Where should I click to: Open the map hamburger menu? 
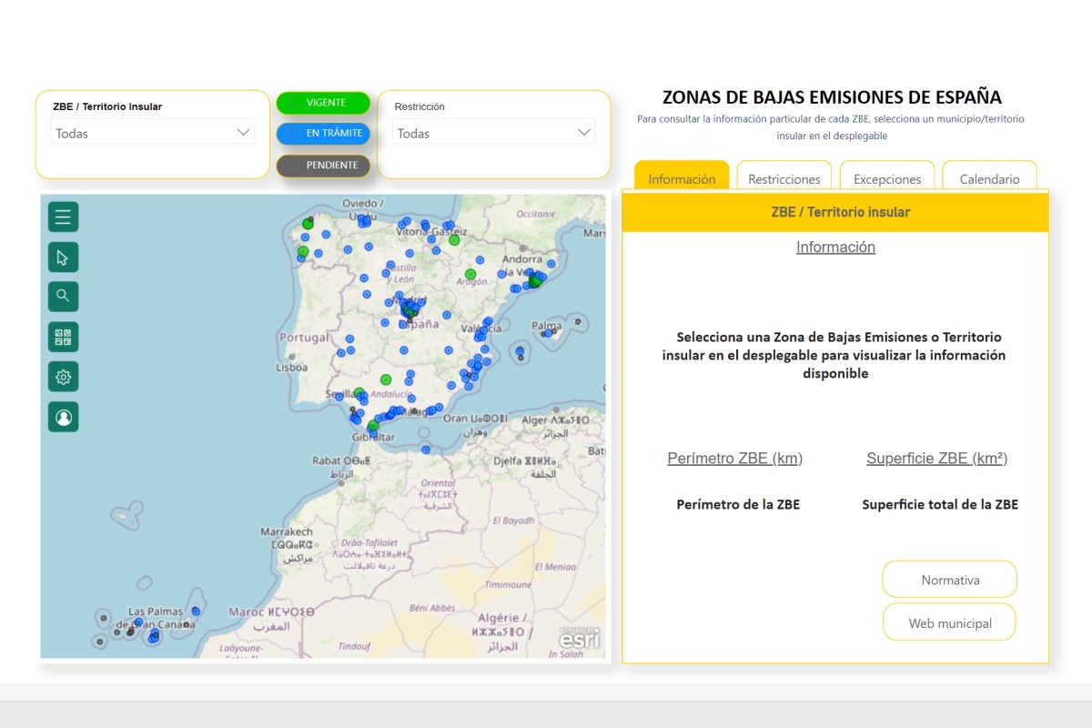pyautogui.click(x=63, y=217)
